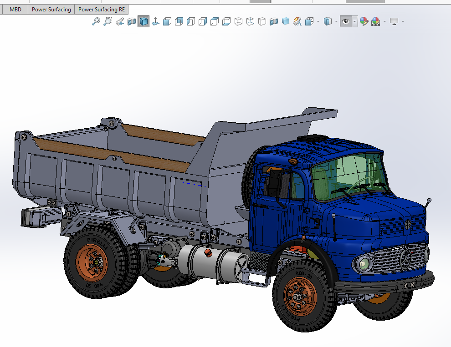
Task: Expand the View Orientation dropdown arrow
Action: [x=318, y=21]
